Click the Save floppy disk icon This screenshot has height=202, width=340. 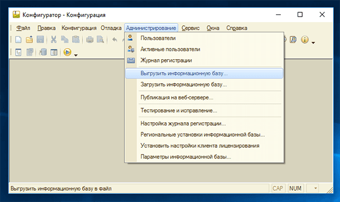[x=40, y=40]
